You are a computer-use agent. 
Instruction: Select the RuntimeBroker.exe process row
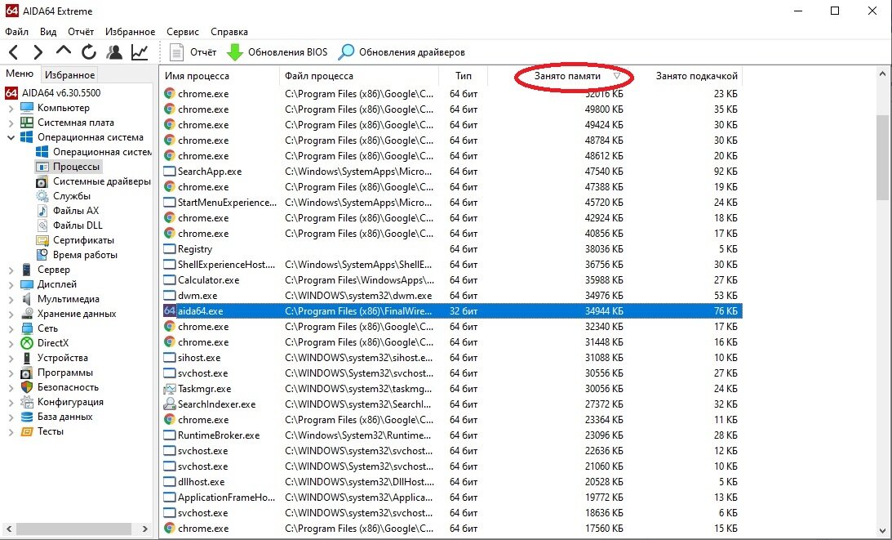point(451,435)
